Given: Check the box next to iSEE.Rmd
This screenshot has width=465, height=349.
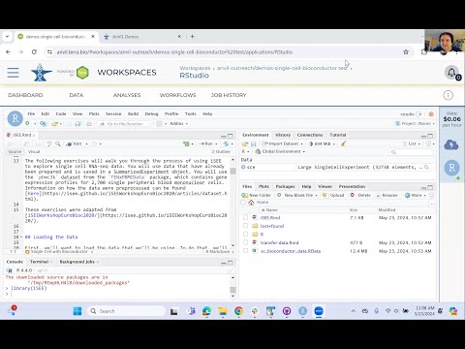Looking at the screenshot, I should pos(245,217).
